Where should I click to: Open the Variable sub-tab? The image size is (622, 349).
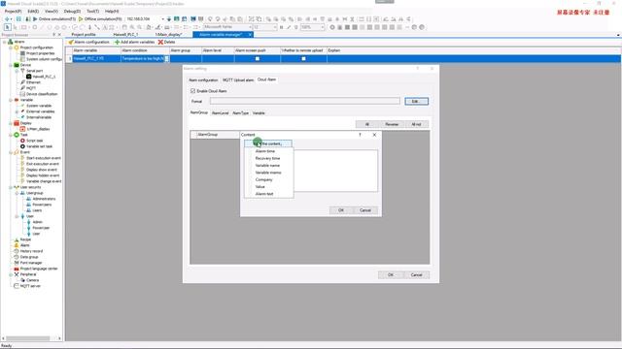(259, 113)
